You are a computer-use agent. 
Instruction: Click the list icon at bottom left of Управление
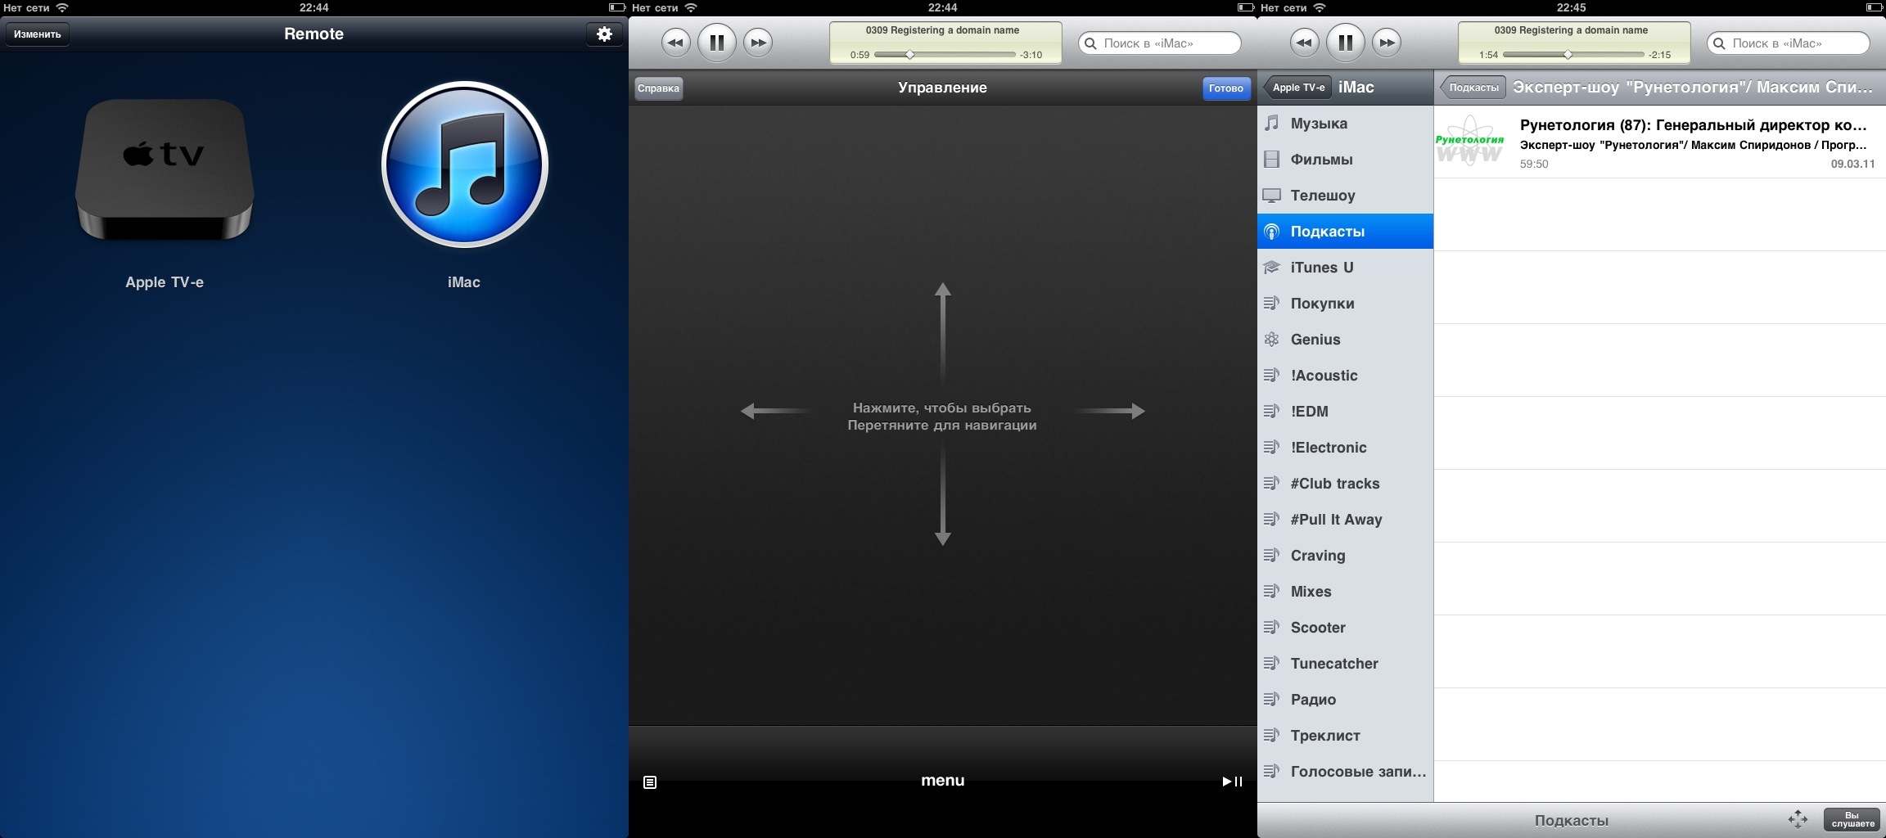pos(650,782)
